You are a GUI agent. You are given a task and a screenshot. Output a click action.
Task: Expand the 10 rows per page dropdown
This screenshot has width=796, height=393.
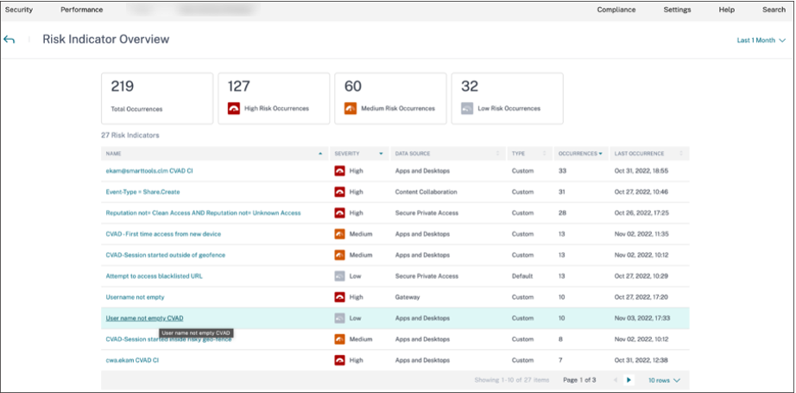pos(665,380)
